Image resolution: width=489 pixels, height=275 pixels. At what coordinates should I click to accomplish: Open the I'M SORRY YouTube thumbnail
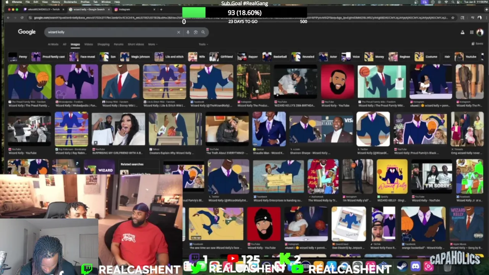click(431, 176)
